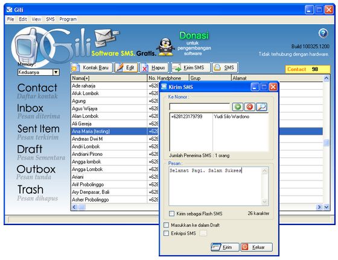Select contact Alan Lombok
This screenshot has height=260, width=338.
point(109,116)
